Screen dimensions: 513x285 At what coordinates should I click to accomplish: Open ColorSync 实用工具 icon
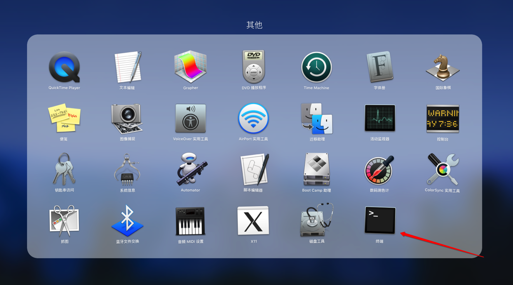click(443, 169)
